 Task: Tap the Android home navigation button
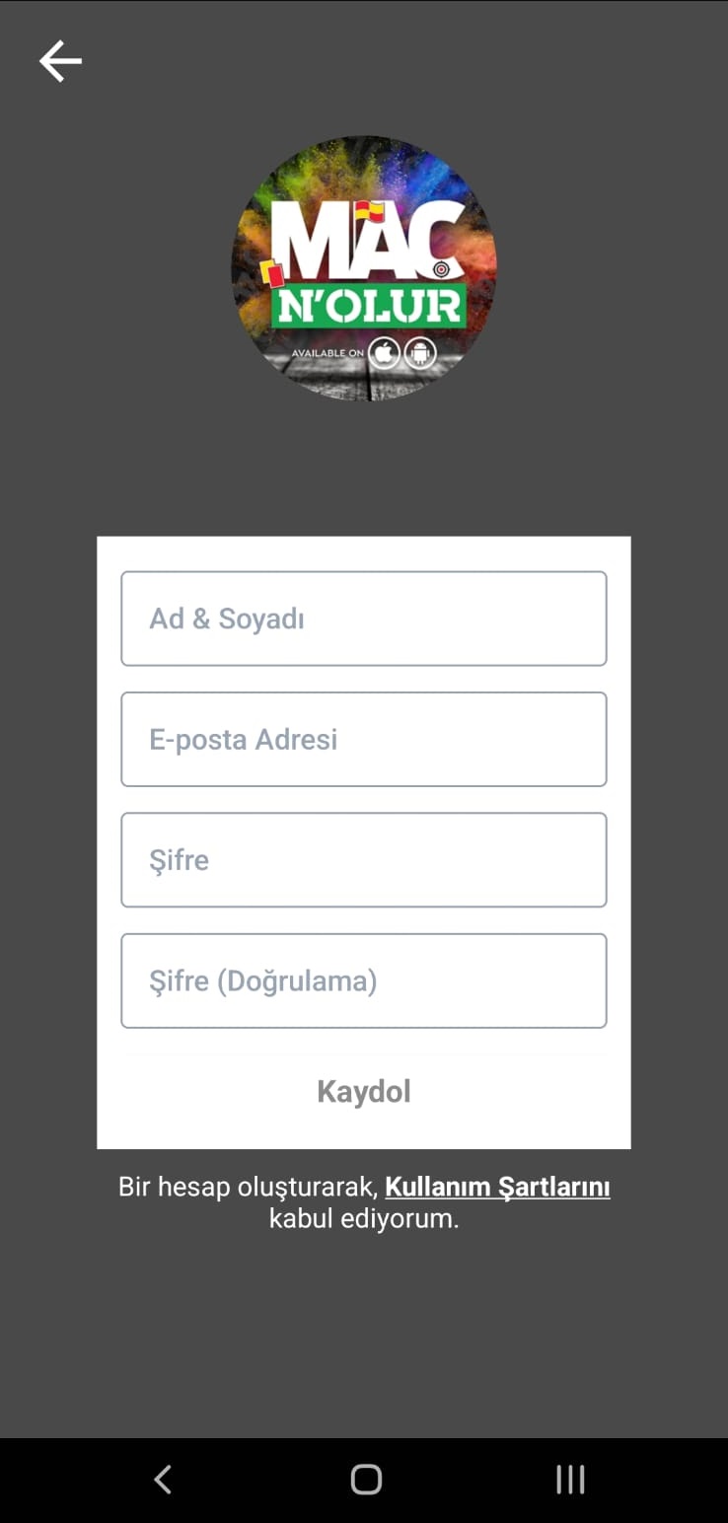point(366,1479)
